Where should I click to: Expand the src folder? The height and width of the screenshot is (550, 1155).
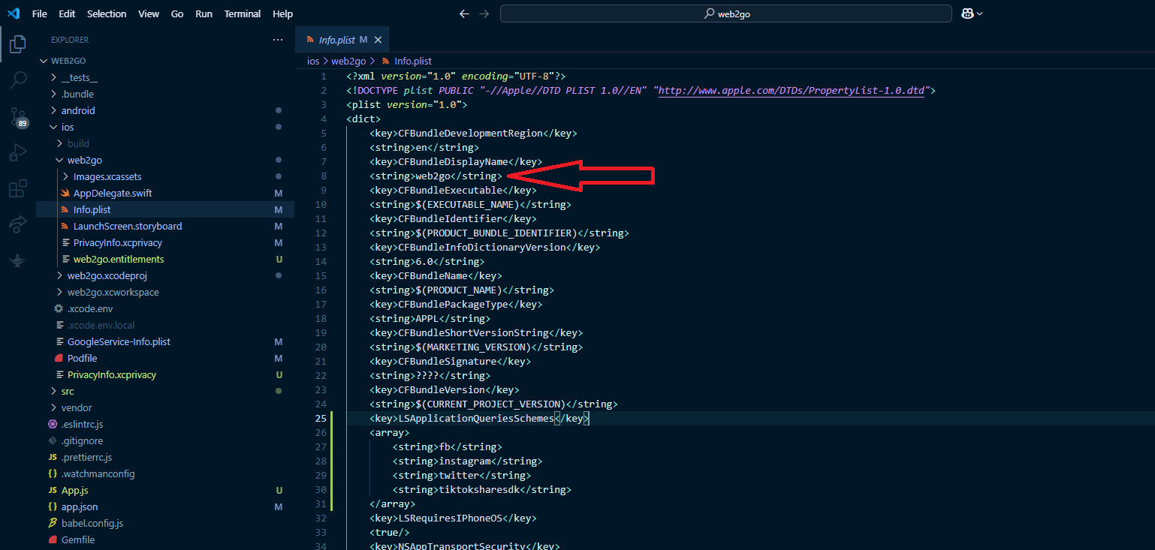click(x=67, y=391)
